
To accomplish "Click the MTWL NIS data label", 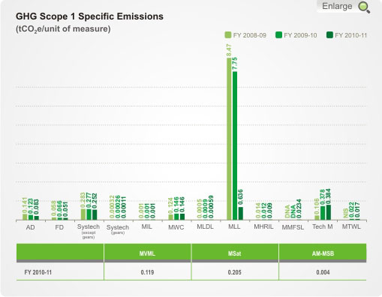I will point(346,213).
